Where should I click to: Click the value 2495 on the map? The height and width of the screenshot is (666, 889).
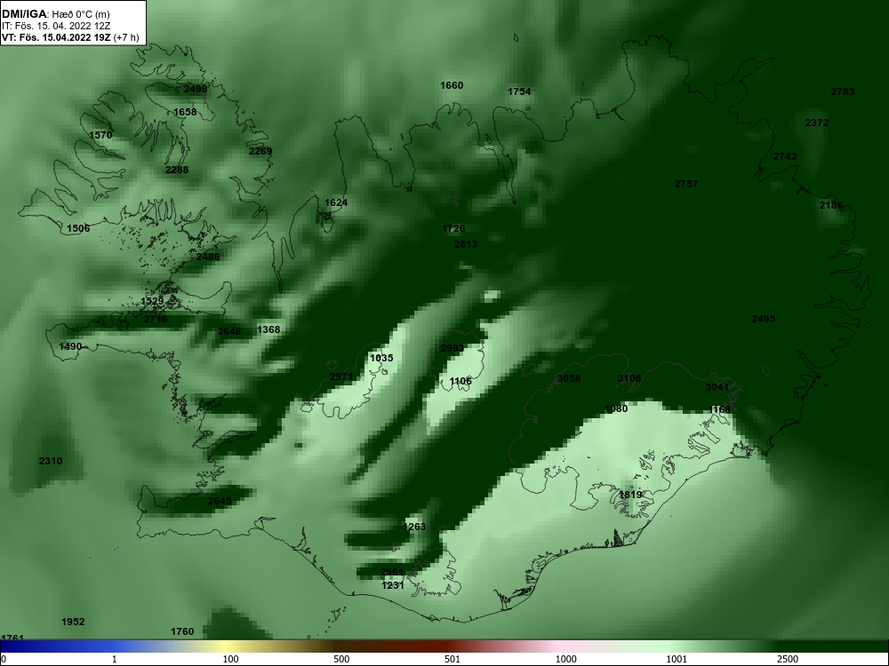[x=764, y=320]
